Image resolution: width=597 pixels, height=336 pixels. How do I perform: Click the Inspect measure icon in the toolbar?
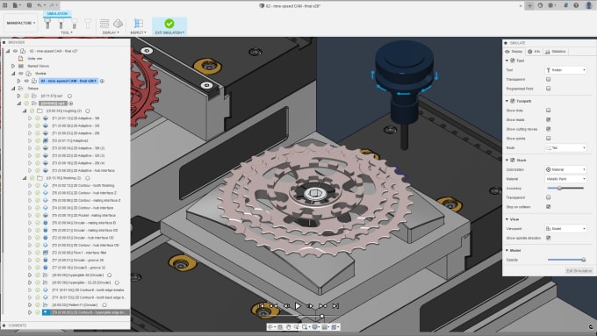tap(138, 23)
